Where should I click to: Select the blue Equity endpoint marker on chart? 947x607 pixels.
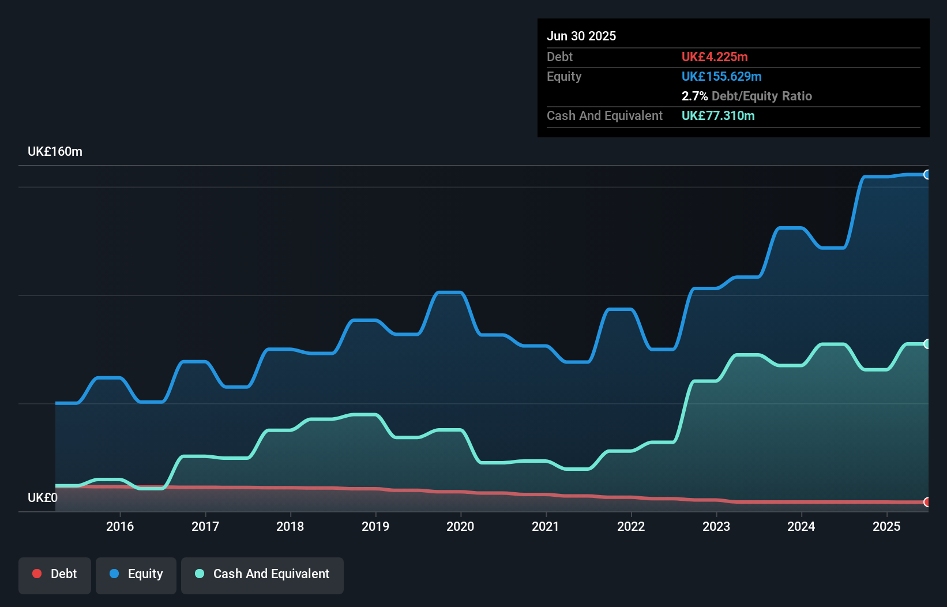coord(927,174)
